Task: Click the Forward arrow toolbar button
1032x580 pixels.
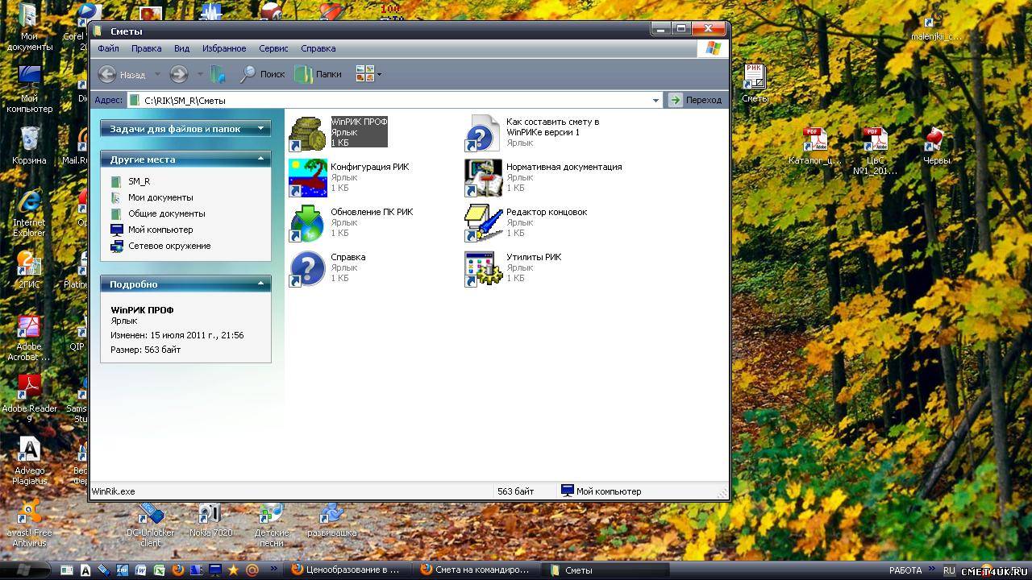Action: (x=178, y=74)
